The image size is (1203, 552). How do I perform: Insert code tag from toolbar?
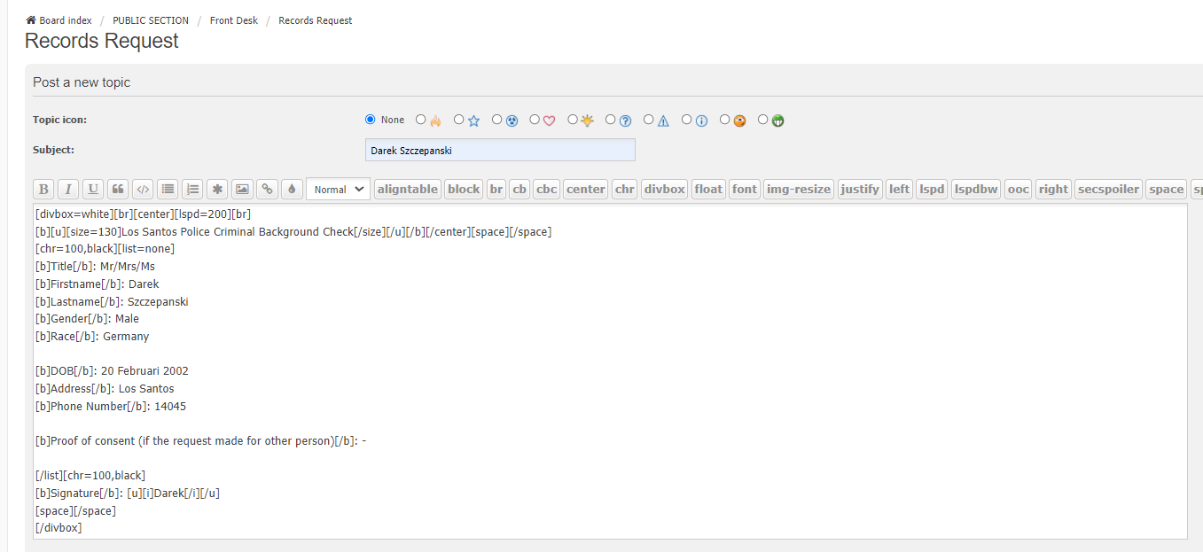tap(143, 189)
